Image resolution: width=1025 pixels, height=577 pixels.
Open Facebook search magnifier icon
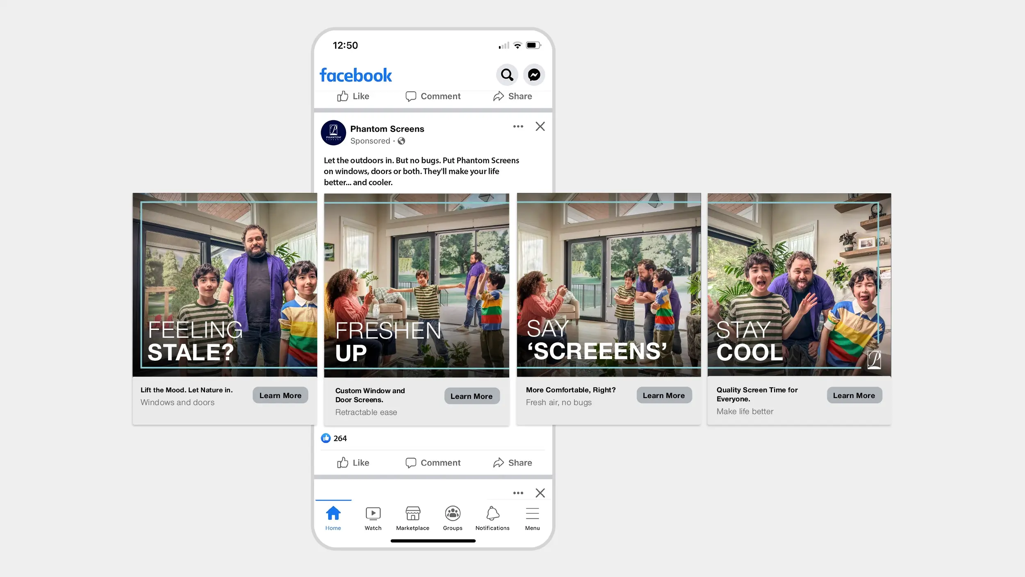[507, 75]
